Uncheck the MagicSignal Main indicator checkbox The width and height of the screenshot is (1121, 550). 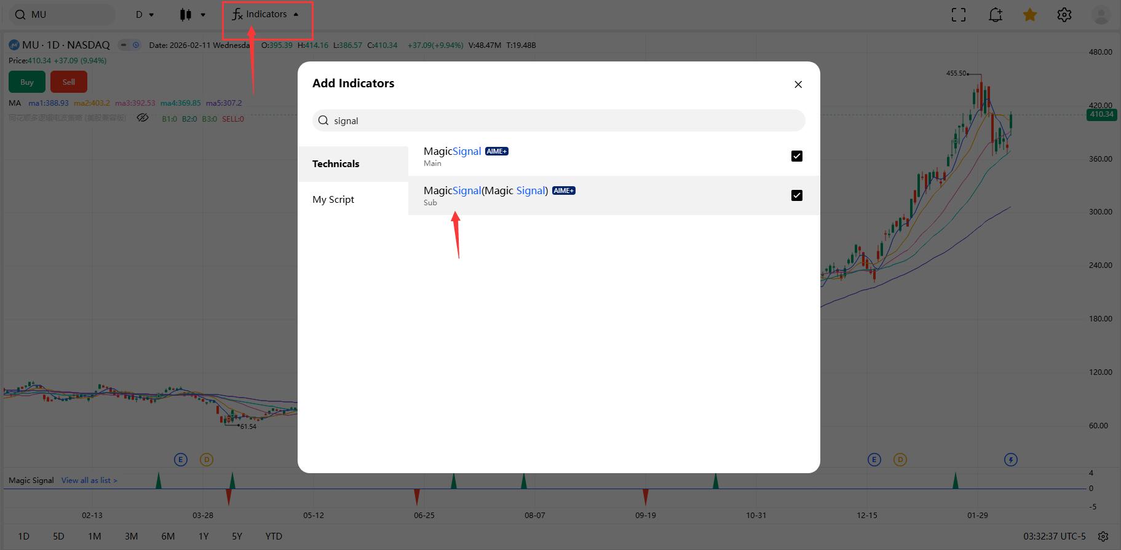796,156
